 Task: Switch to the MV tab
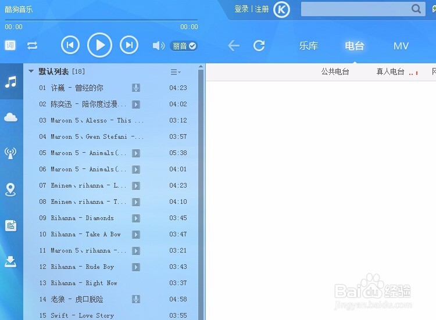pos(401,46)
